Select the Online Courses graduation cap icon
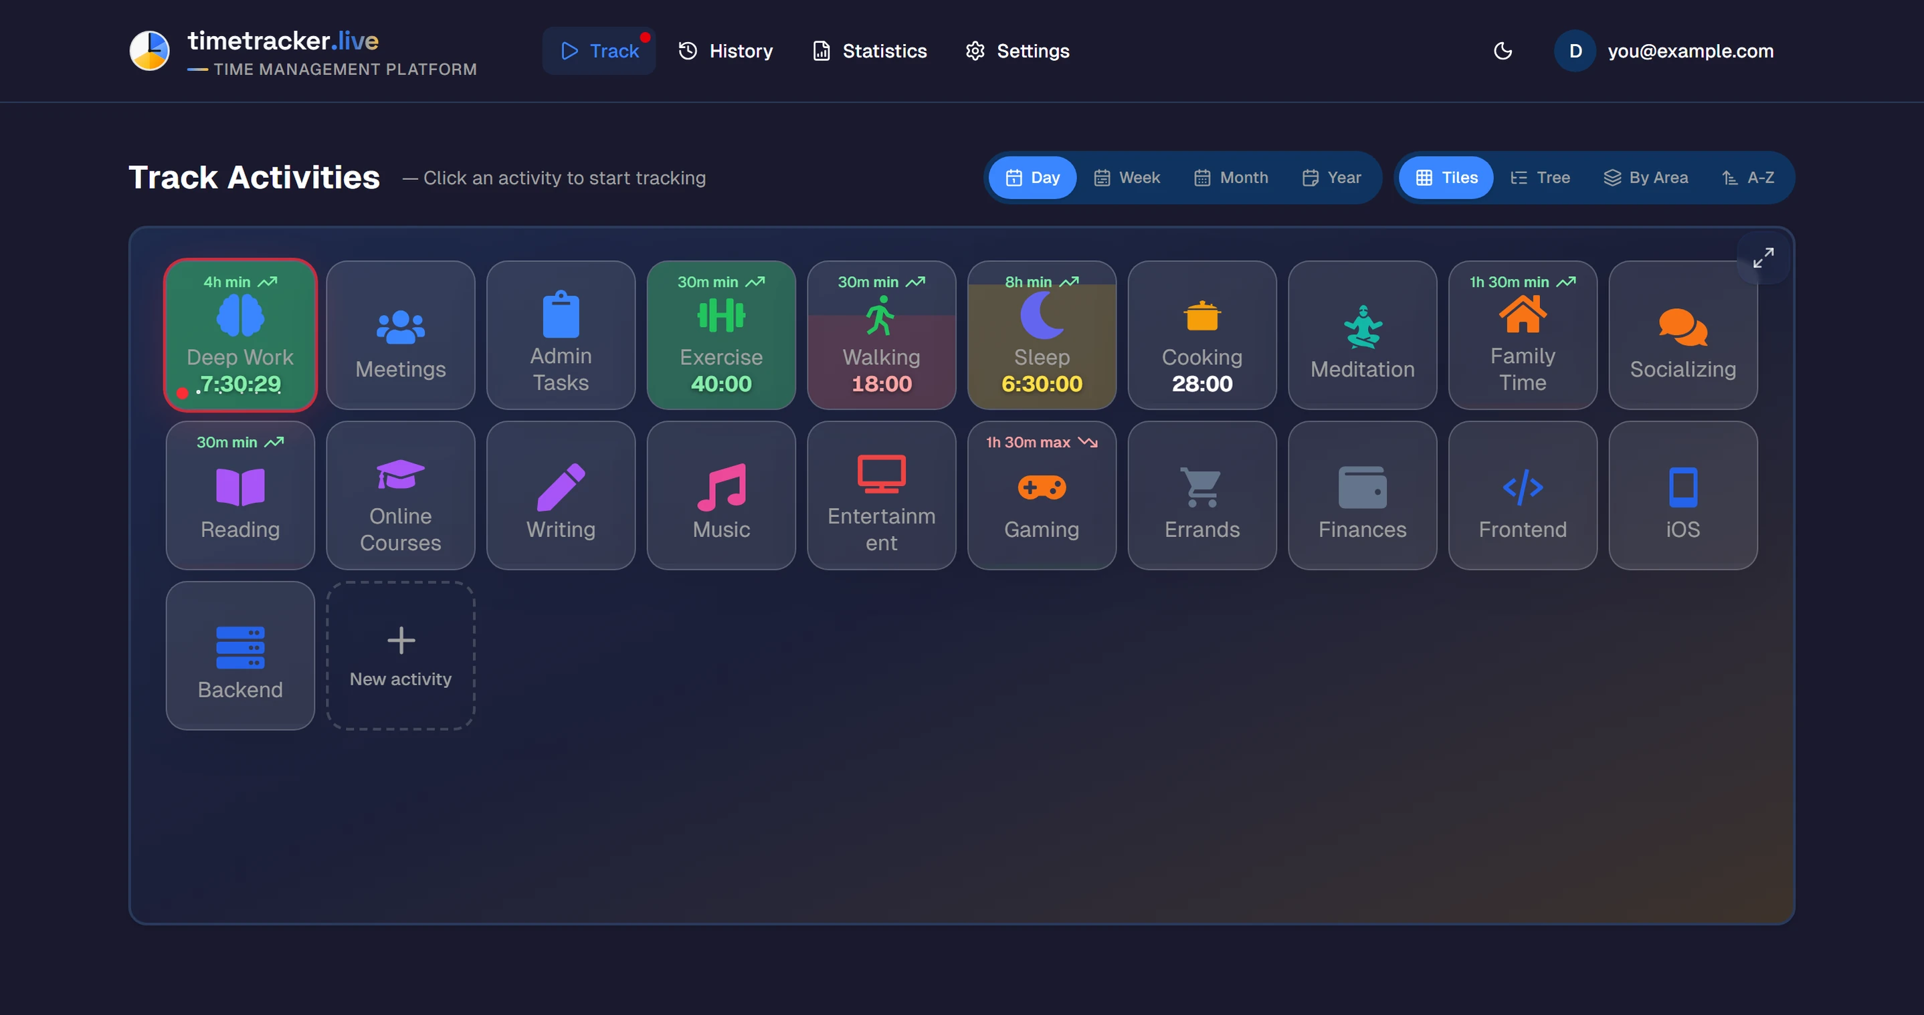 [400, 474]
